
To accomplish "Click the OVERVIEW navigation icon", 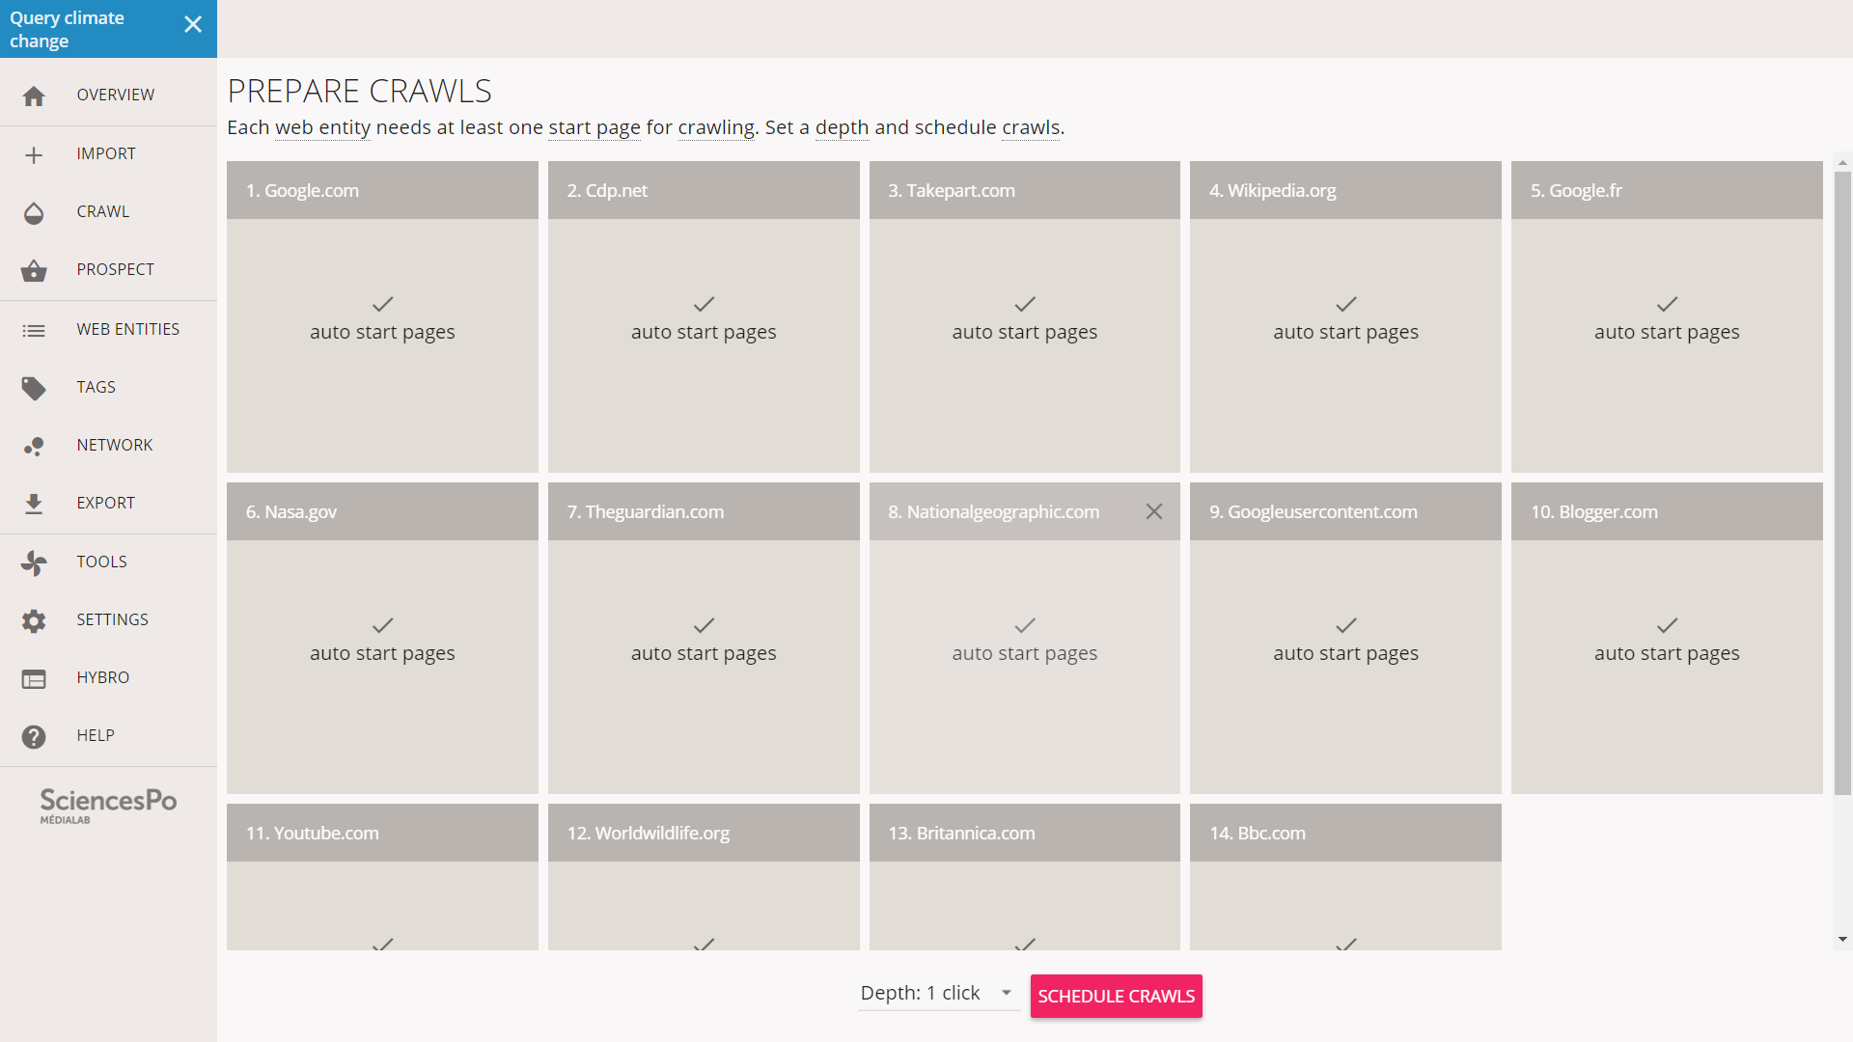I will 35,96.
